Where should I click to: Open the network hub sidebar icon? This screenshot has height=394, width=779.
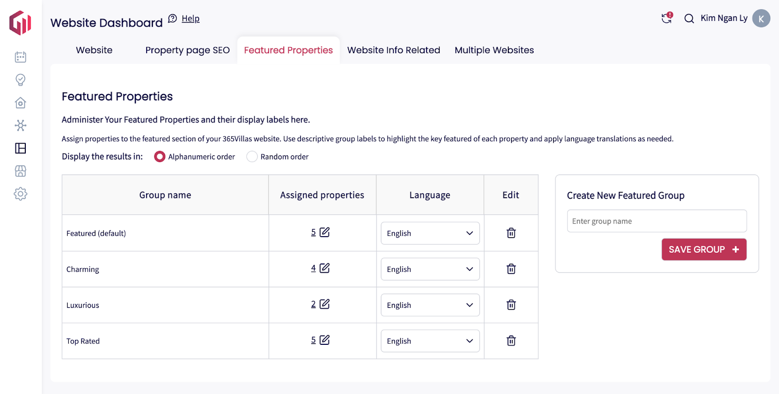click(x=20, y=126)
